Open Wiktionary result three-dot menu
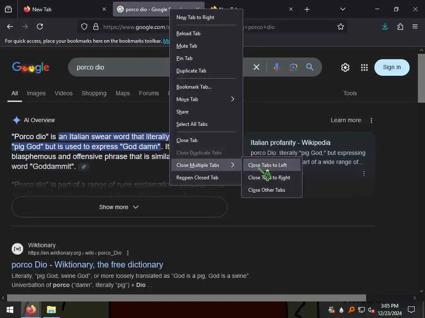The width and height of the screenshot is (425, 318). [128, 253]
